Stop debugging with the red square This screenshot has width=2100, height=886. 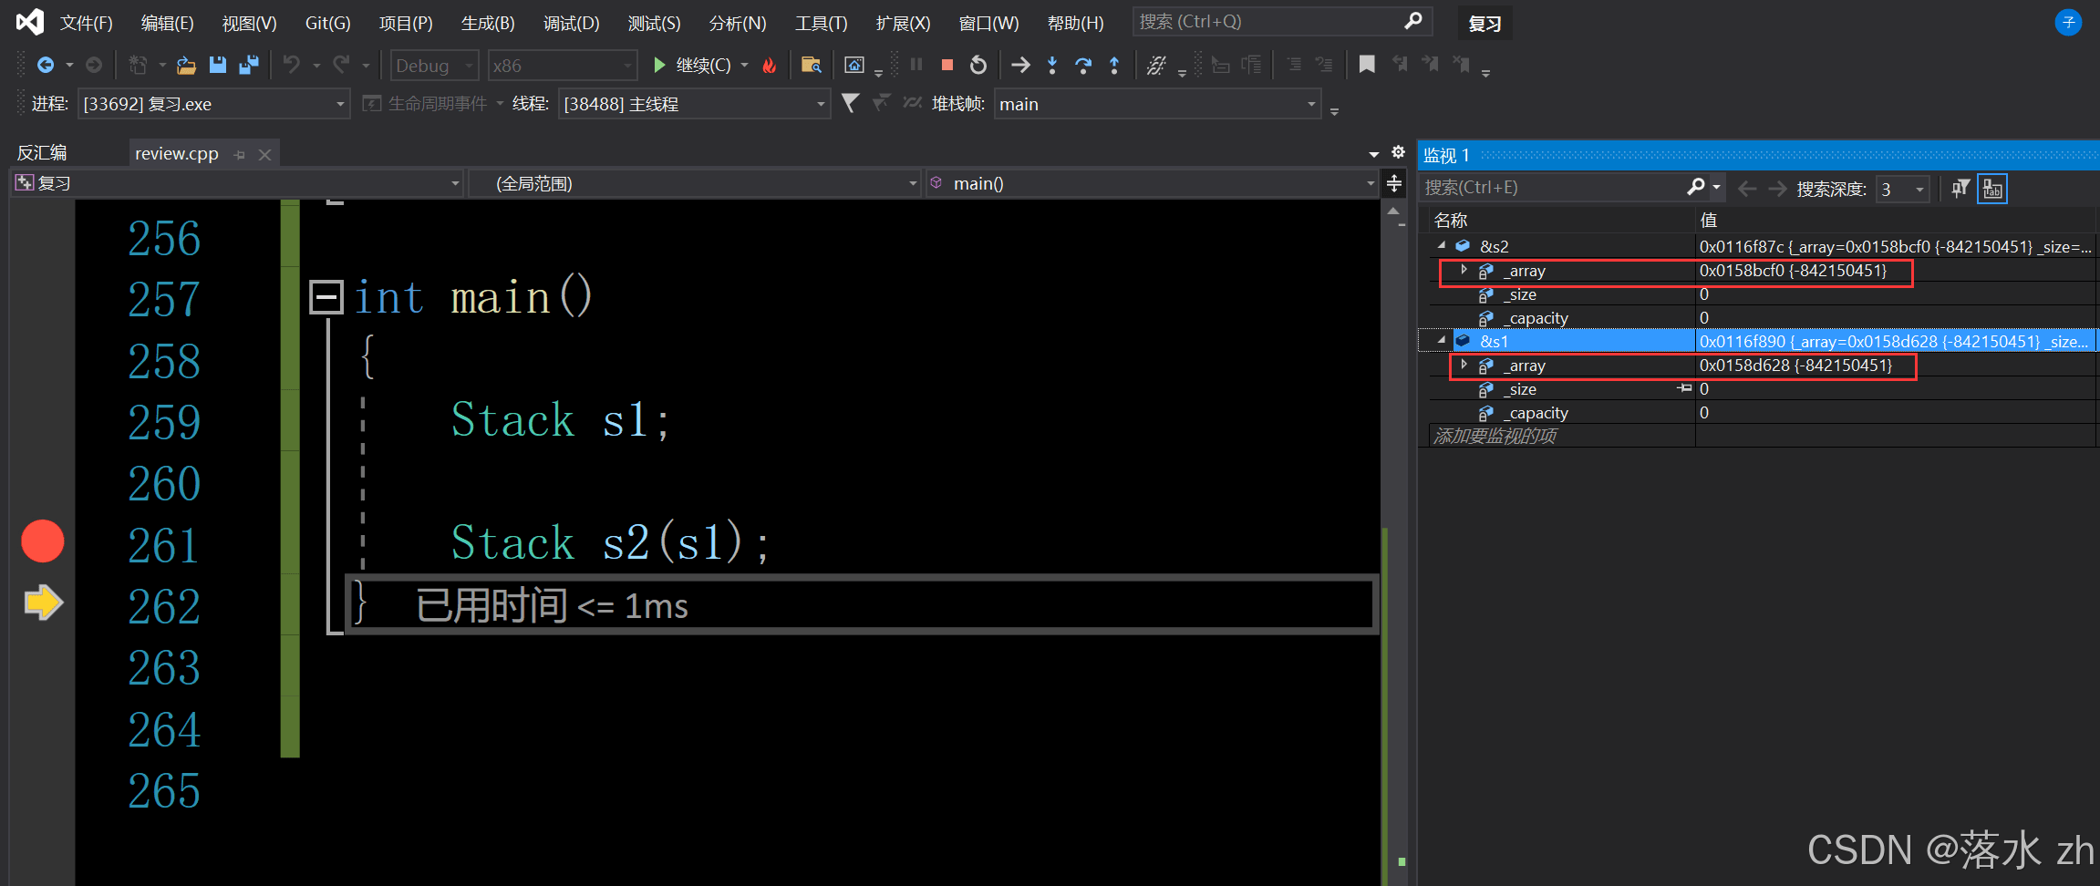[x=947, y=65]
